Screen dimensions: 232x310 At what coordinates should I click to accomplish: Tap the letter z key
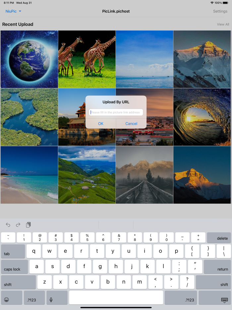pyautogui.click(x=44, y=282)
